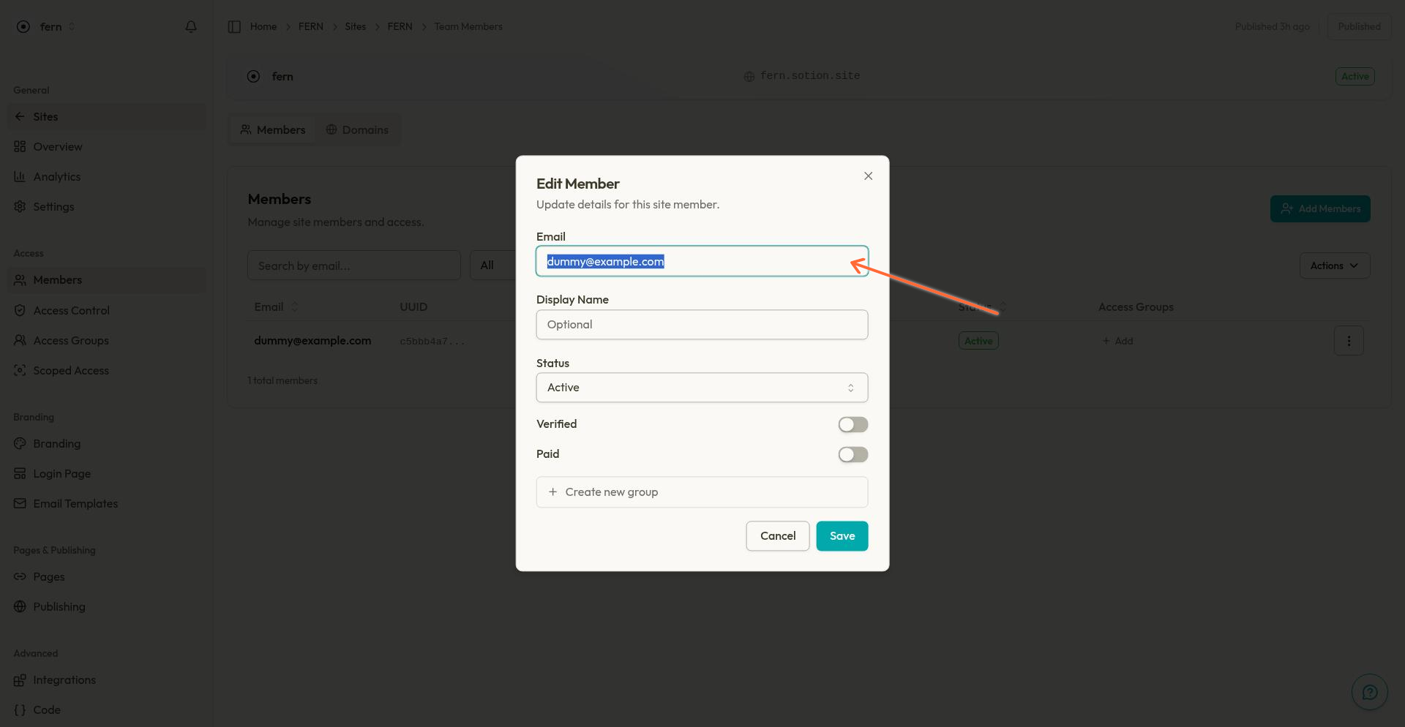The image size is (1405, 727).
Task: Close the Edit Member dialog
Action: coord(868,176)
